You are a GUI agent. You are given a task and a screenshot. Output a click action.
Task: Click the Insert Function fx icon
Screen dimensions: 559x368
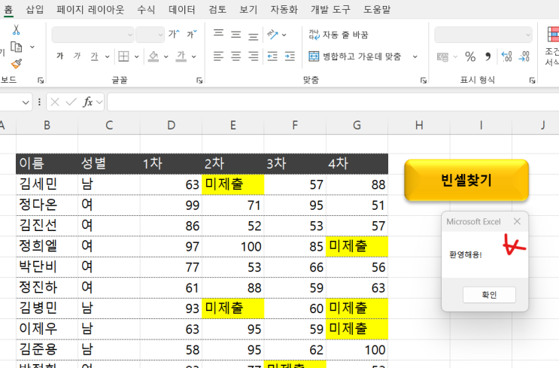point(88,102)
